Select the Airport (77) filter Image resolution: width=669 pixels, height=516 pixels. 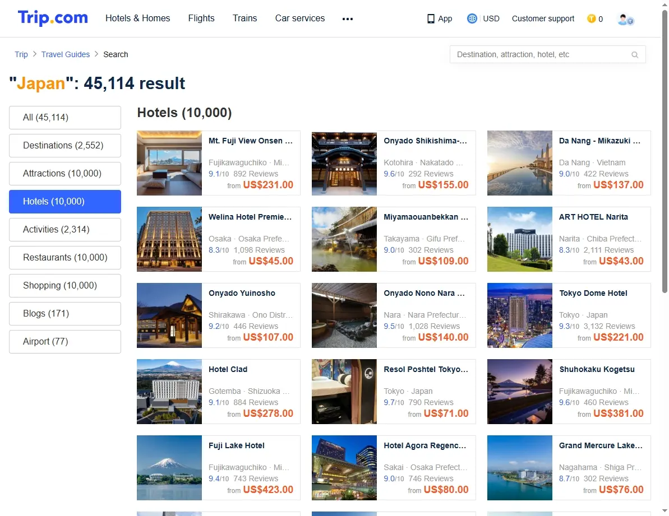(x=65, y=342)
